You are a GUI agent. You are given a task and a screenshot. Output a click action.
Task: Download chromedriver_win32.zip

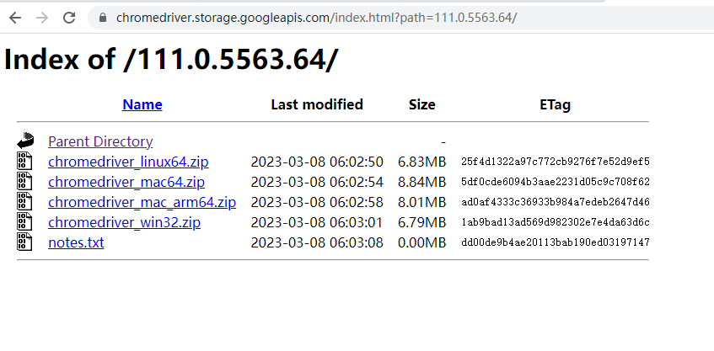pos(124,222)
